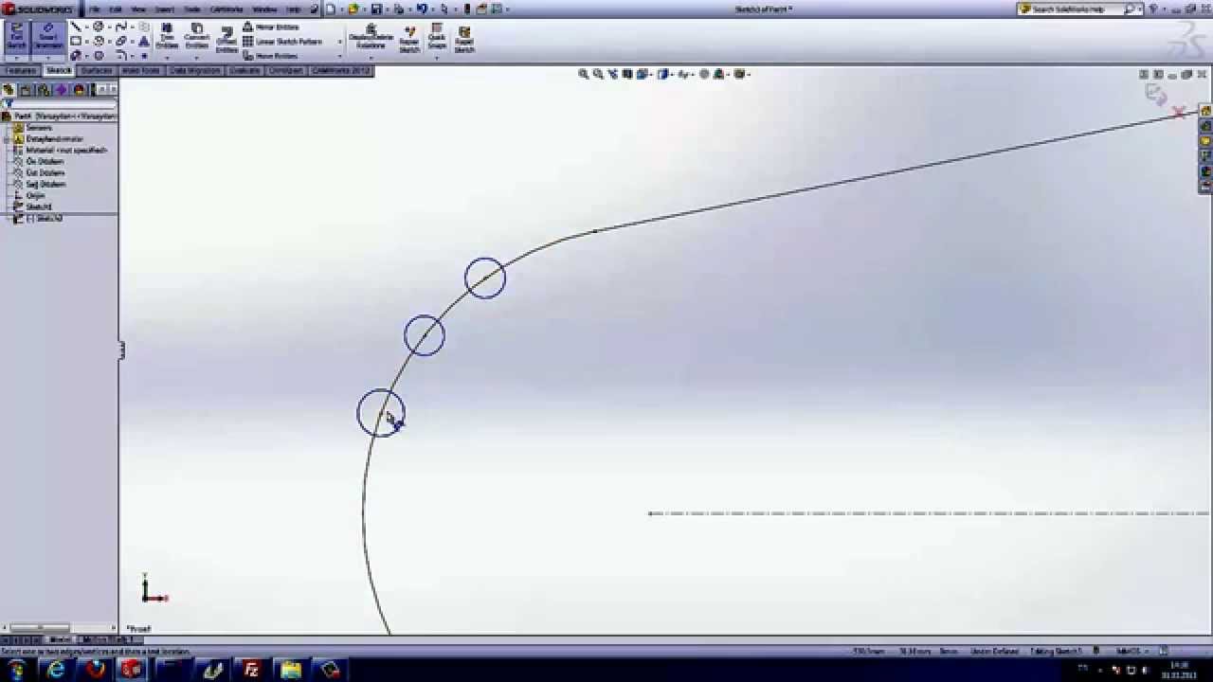
Task: Switch to the DimXpert tab
Action: coord(285,71)
